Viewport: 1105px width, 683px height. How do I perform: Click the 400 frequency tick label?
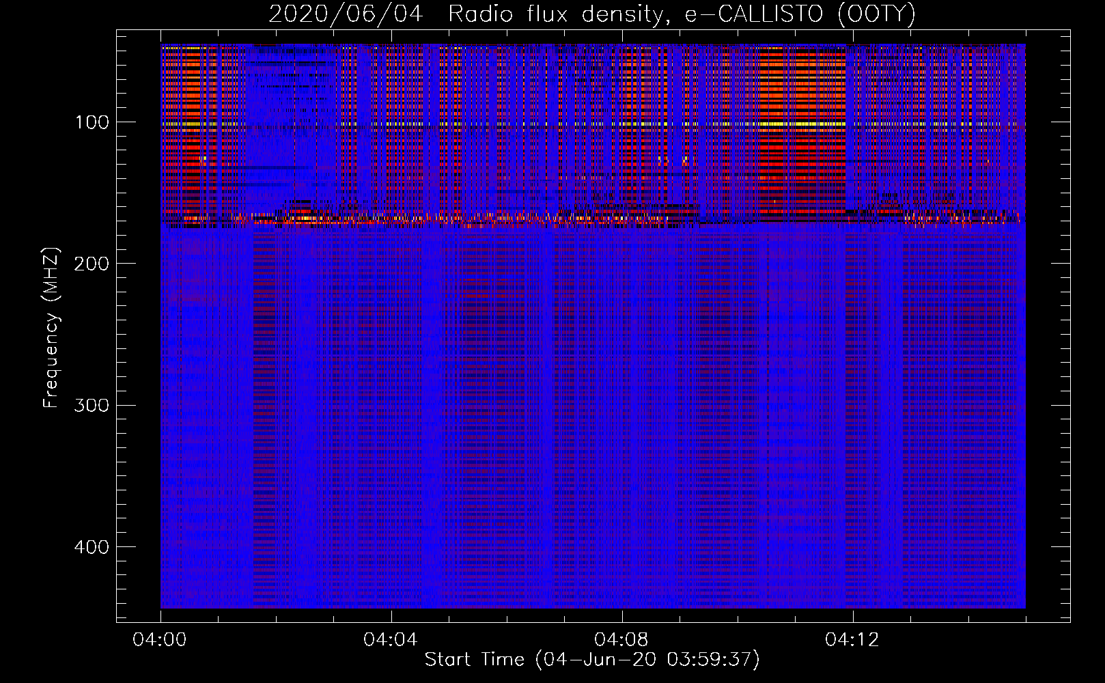[x=92, y=547]
